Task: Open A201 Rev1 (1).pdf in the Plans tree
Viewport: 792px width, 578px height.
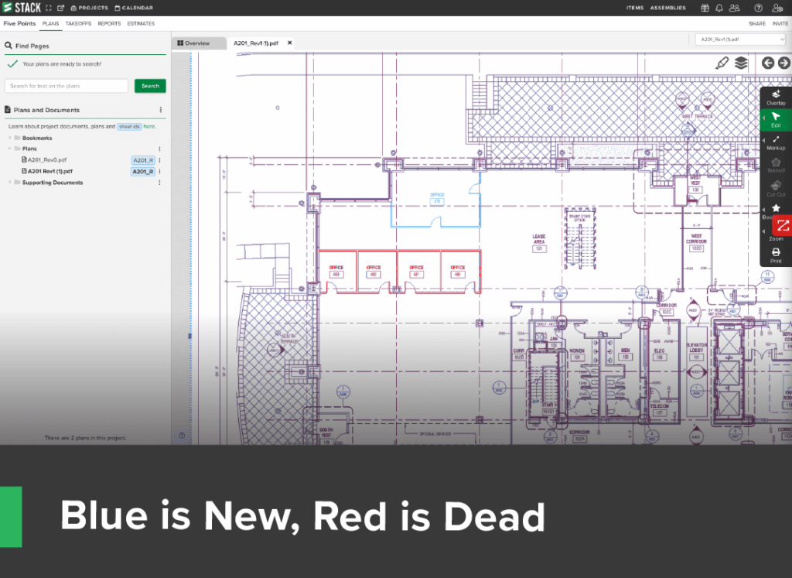Action: 49,172
